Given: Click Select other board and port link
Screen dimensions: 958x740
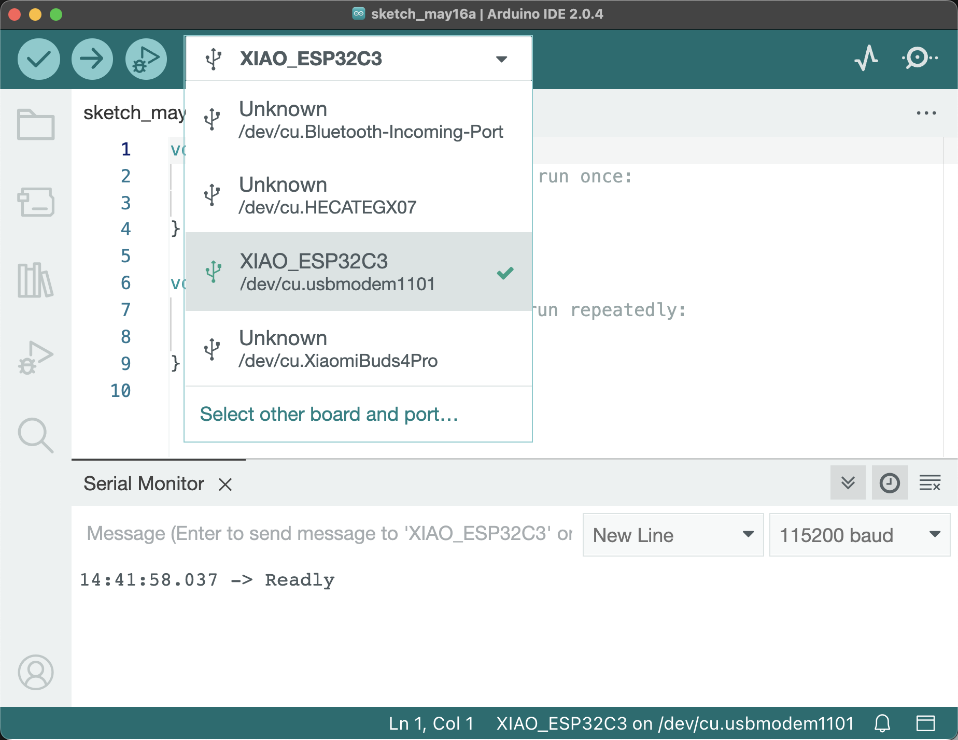Looking at the screenshot, I should (x=329, y=414).
